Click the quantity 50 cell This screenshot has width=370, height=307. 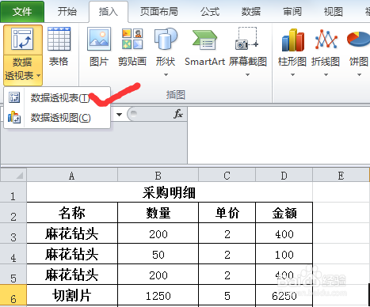coord(158,254)
